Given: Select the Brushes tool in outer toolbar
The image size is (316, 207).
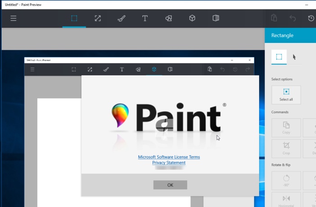Looking at the screenshot, I should (x=121, y=18).
